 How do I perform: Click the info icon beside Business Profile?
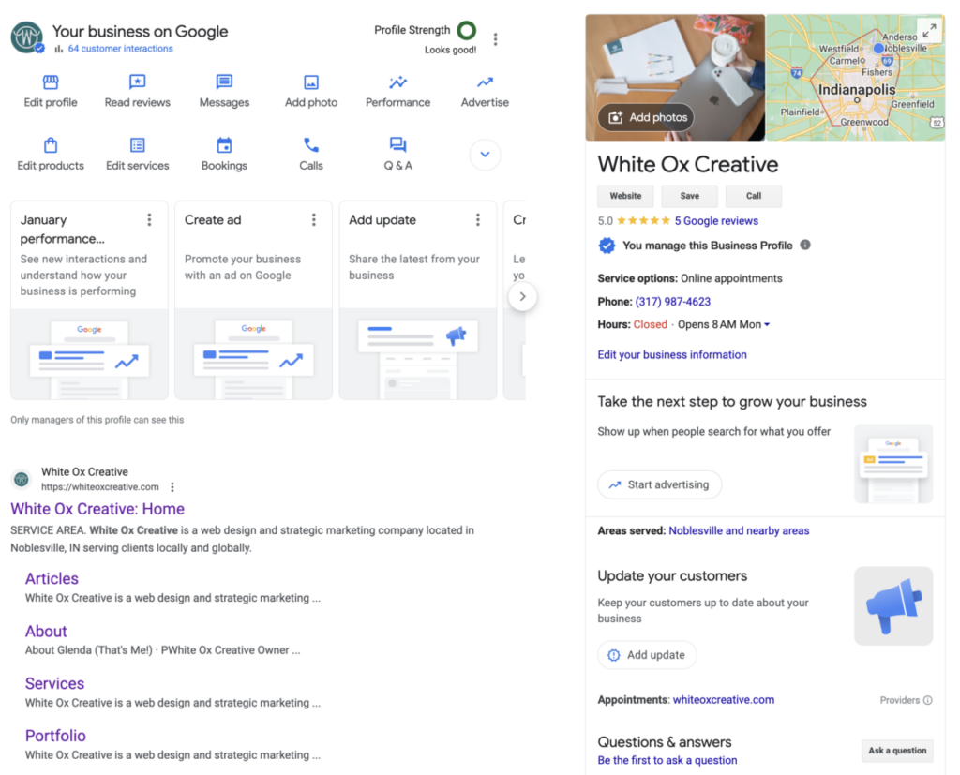tap(805, 245)
